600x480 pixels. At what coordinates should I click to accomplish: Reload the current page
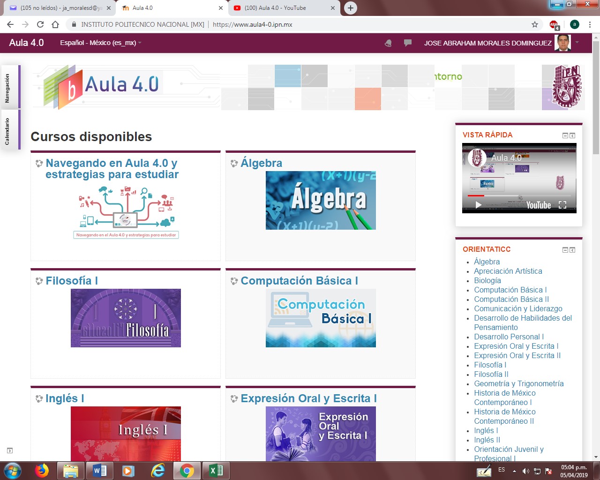pyautogui.click(x=40, y=24)
